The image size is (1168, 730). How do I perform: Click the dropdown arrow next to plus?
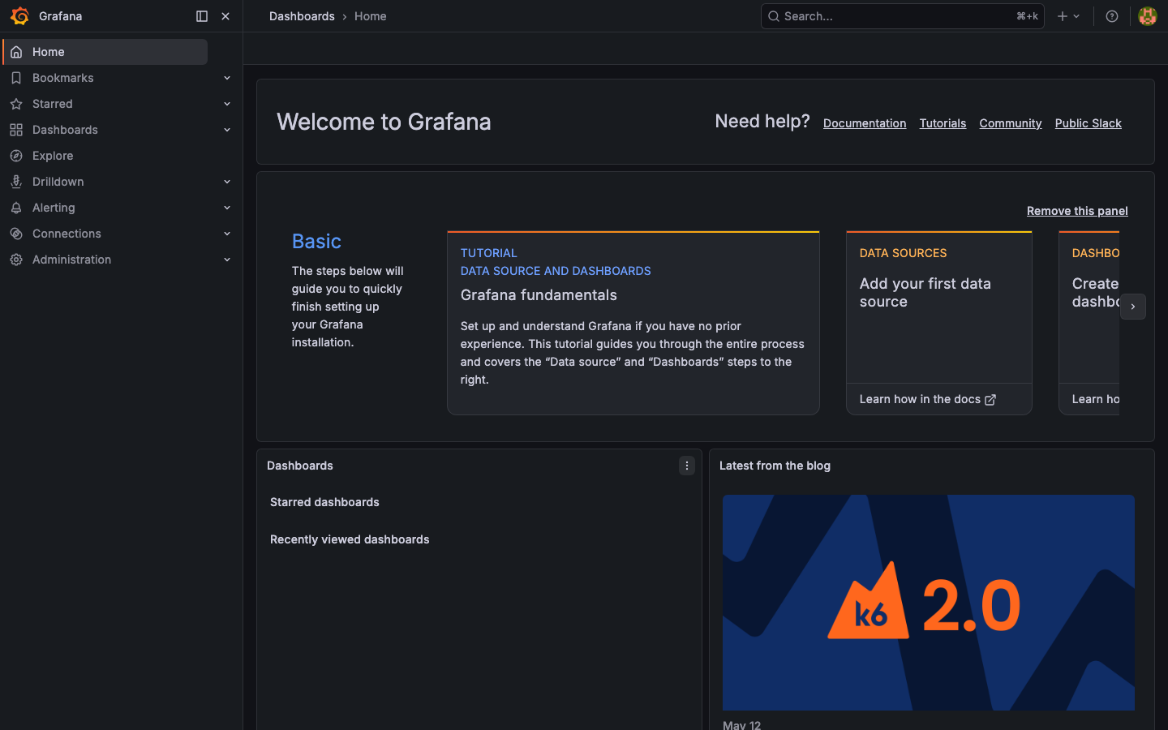pos(1076,16)
